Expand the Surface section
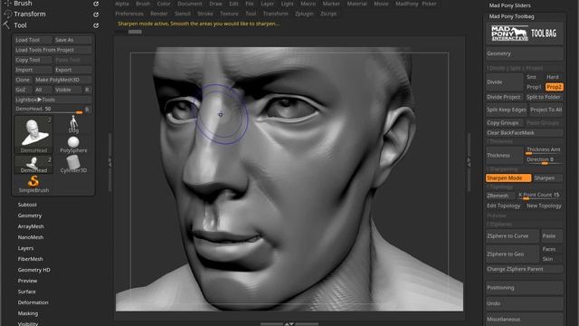 coord(26,292)
